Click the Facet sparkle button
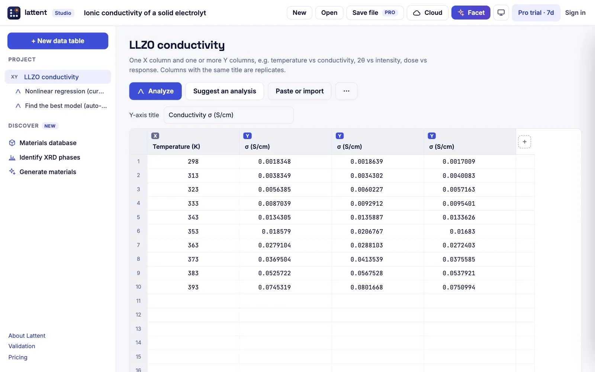 (471, 13)
